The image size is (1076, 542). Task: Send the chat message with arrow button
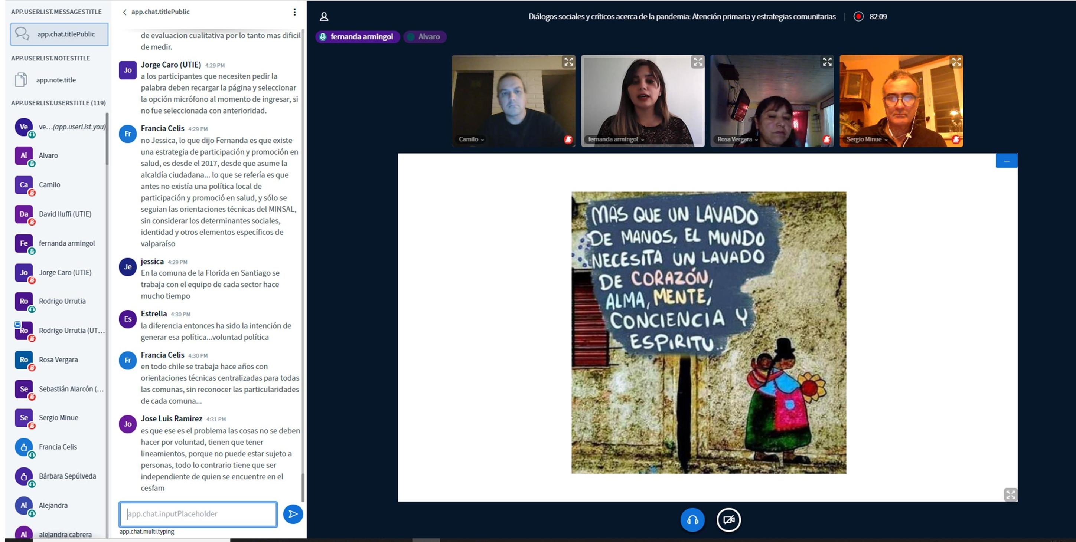pyautogui.click(x=293, y=514)
